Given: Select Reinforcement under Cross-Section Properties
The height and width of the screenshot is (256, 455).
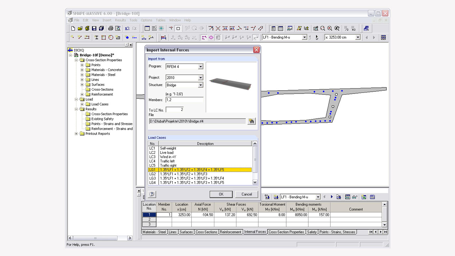Looking at the screenshot, I should 102,95.
